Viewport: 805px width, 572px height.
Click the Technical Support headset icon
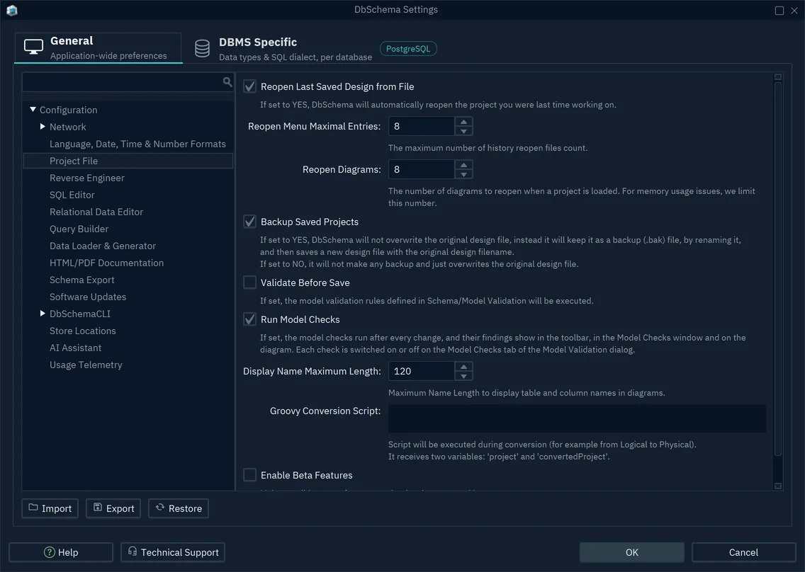pyautogui.click(x=133, y=551)
